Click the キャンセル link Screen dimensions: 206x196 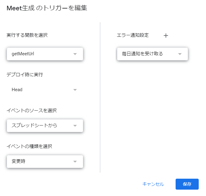pyautogui.click(x=153, y=184)
